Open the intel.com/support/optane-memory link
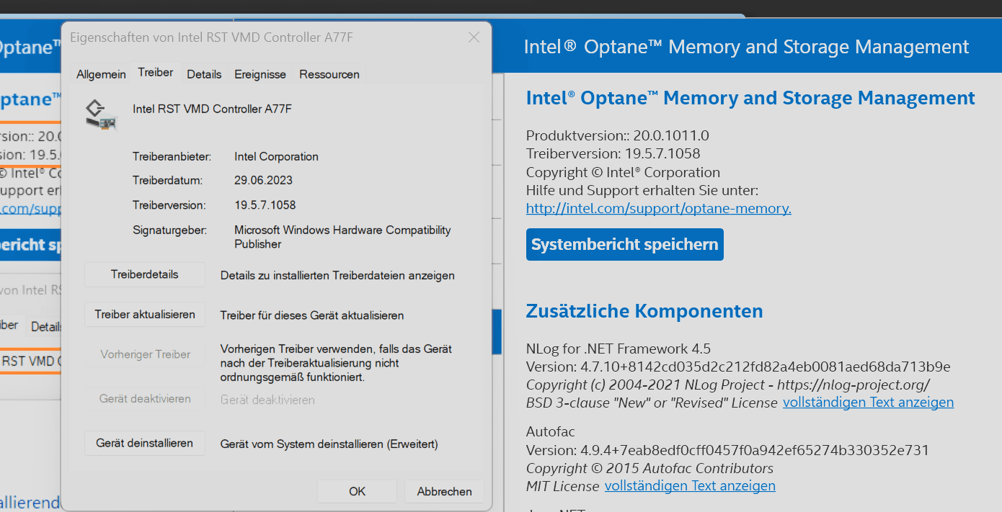1002x512 pixels. [x=659, y=209]
